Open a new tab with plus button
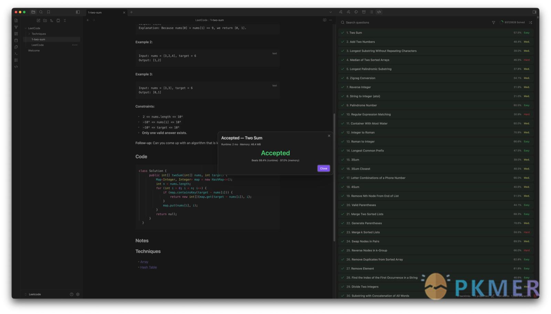The image size is (551, 314). pos(131,12)
